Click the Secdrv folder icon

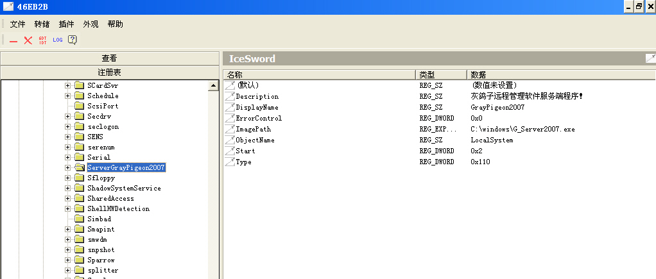(x=79, y=116)
